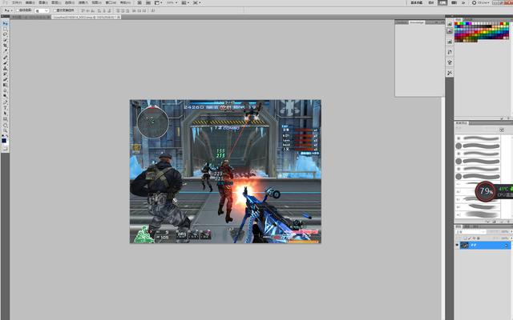513x320 pixels.
Task: Select the Brush tool
Action: pyautogui.click(x=6, y=62)
